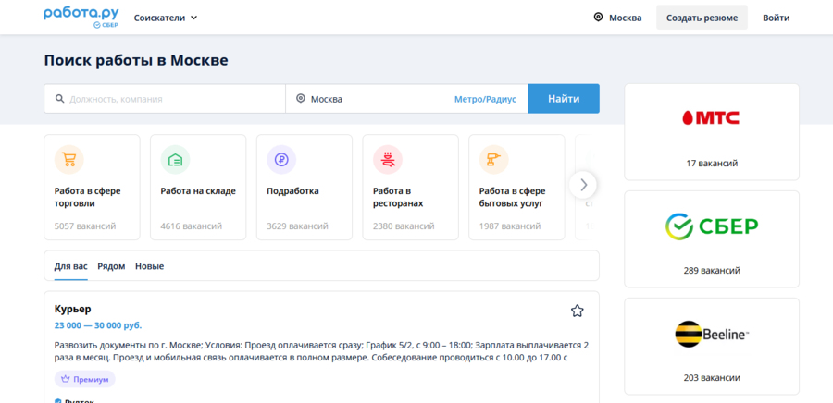
Task: Click the orange drill services icon
Action: pyautogui.click(x=494, y=160)
